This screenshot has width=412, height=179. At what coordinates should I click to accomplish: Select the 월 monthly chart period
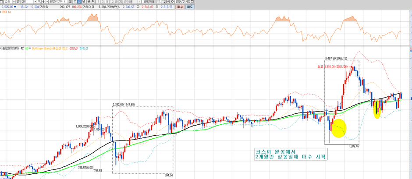click(79, 1)
